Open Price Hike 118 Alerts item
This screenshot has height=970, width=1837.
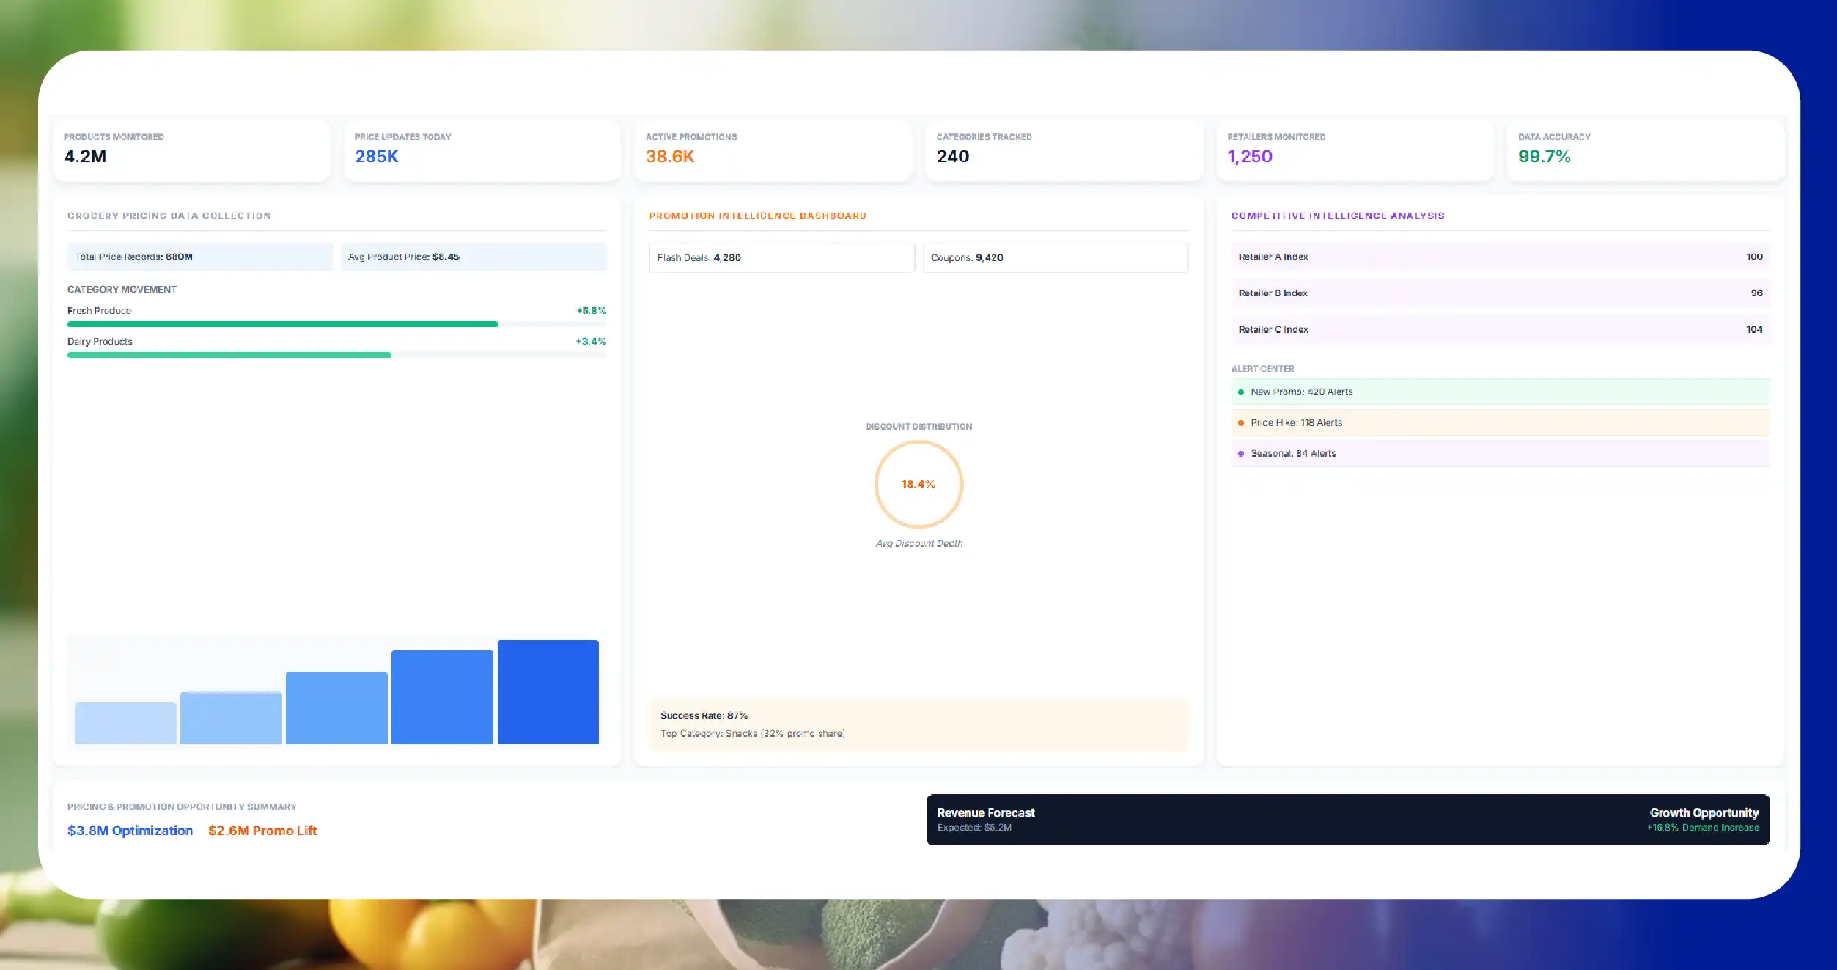[1501, 422]
